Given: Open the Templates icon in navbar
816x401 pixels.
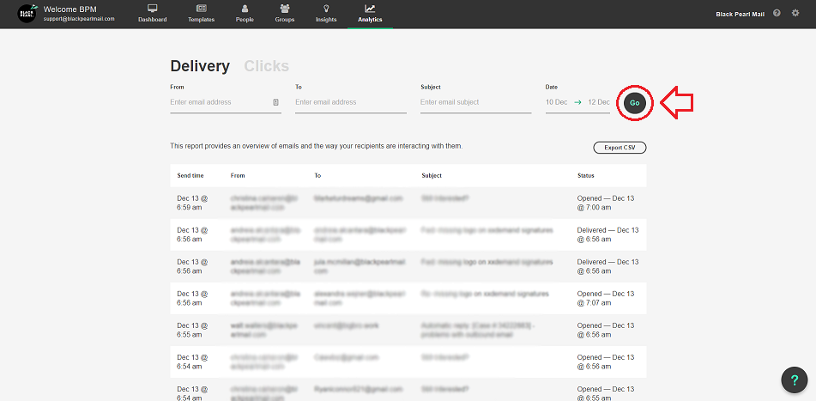Looking at the screenshot, I should click(201, 9).
